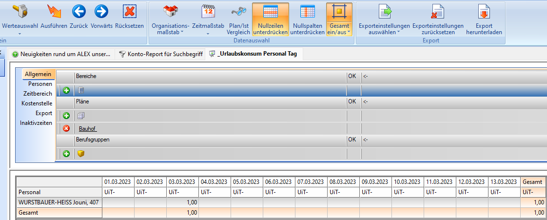Click the Zurück arrow icon
The image size is (547, 220).
(x=78, y=12)
